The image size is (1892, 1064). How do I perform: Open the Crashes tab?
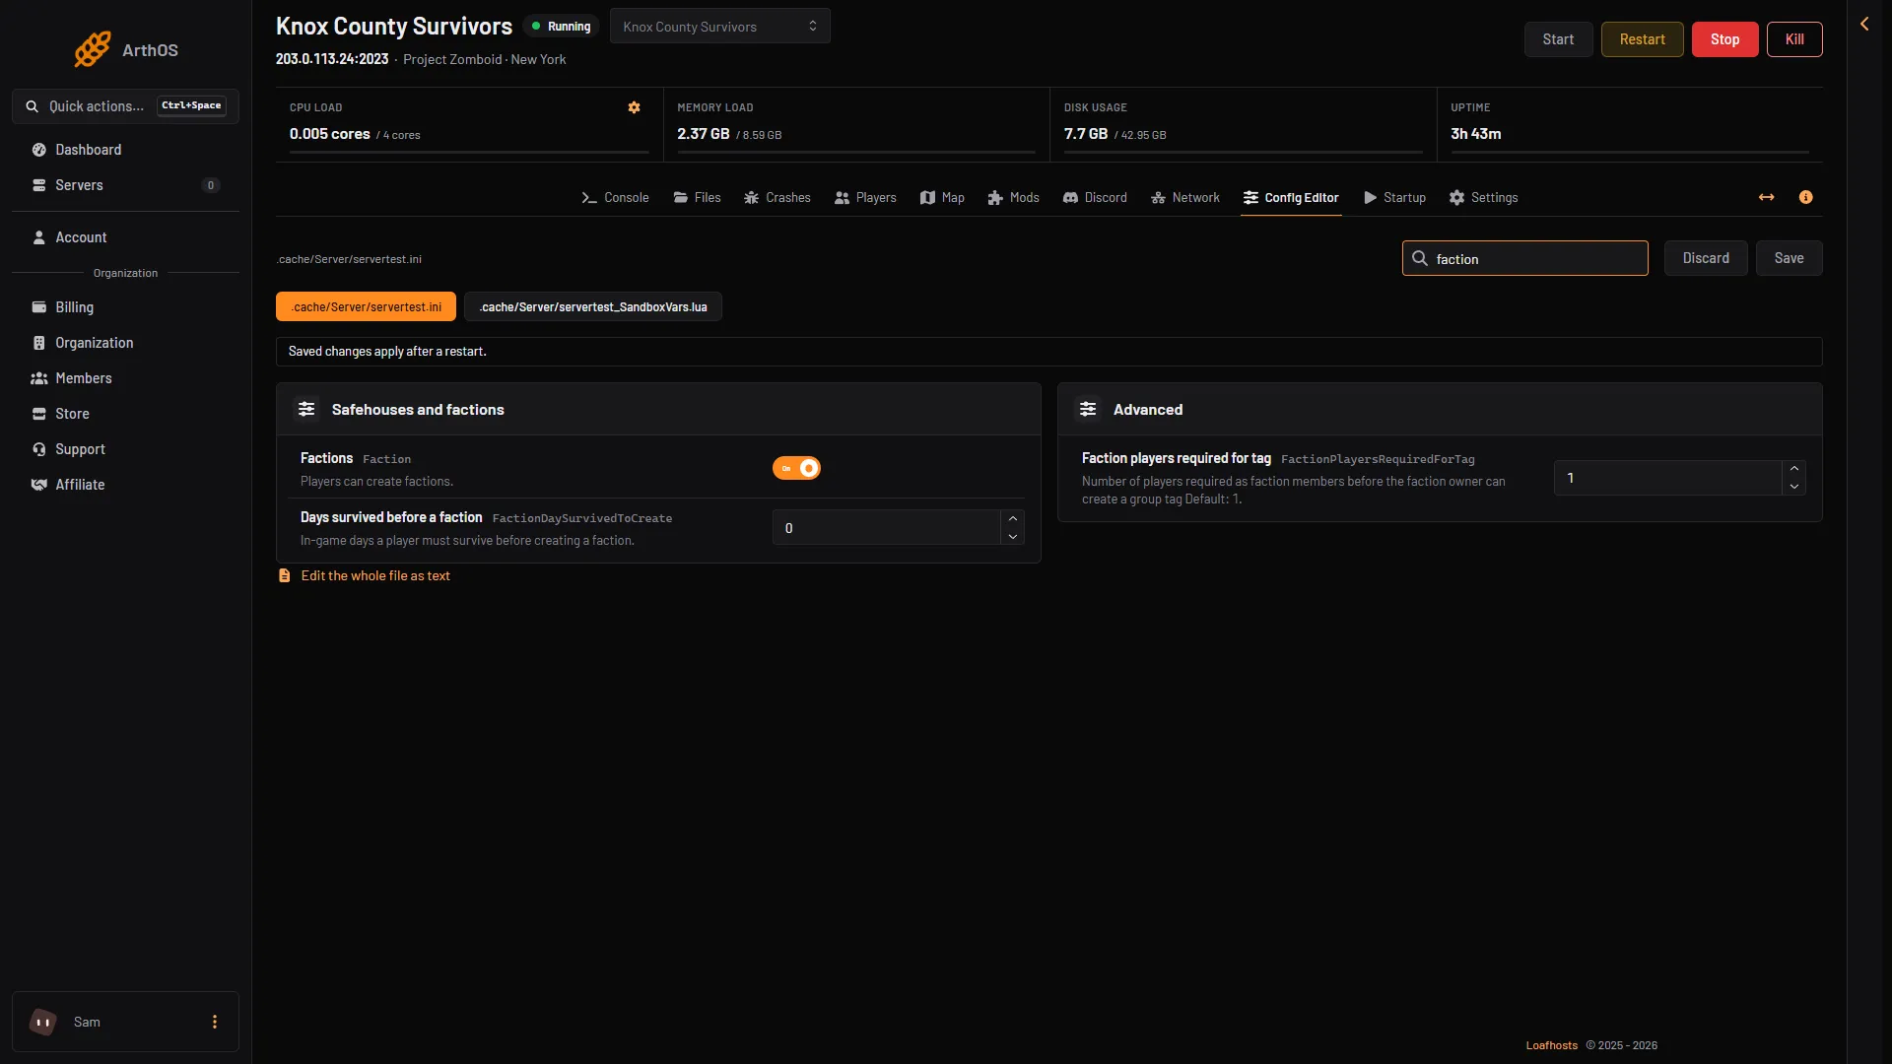point(777,198)
